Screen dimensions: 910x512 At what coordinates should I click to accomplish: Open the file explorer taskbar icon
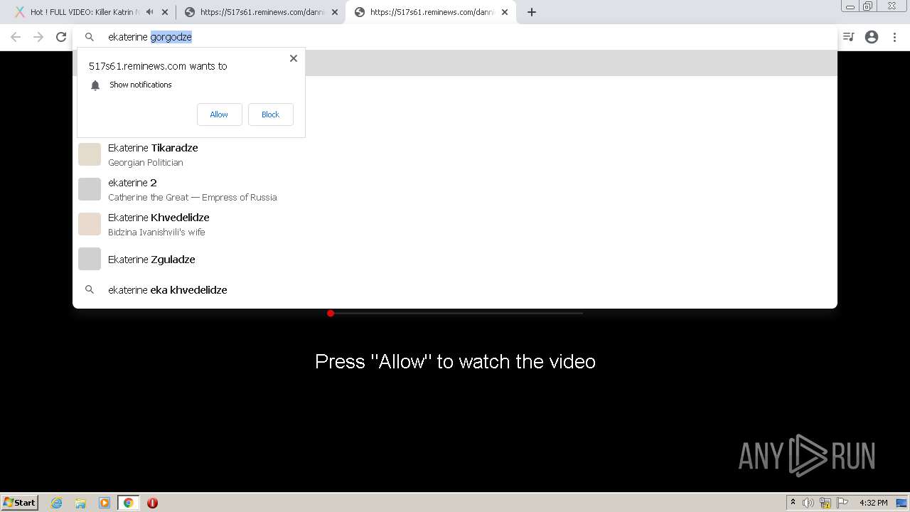80,503
